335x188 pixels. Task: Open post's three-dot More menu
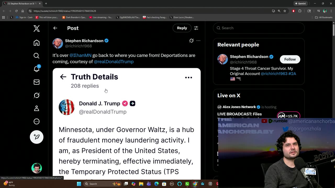coord(198,40)
